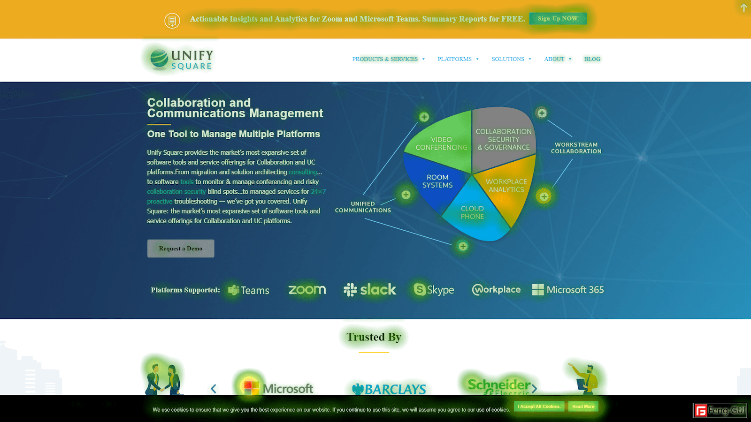751x422 pixels.
Task: Select the Cloud Phone pie segment
Action: point(472,212)
